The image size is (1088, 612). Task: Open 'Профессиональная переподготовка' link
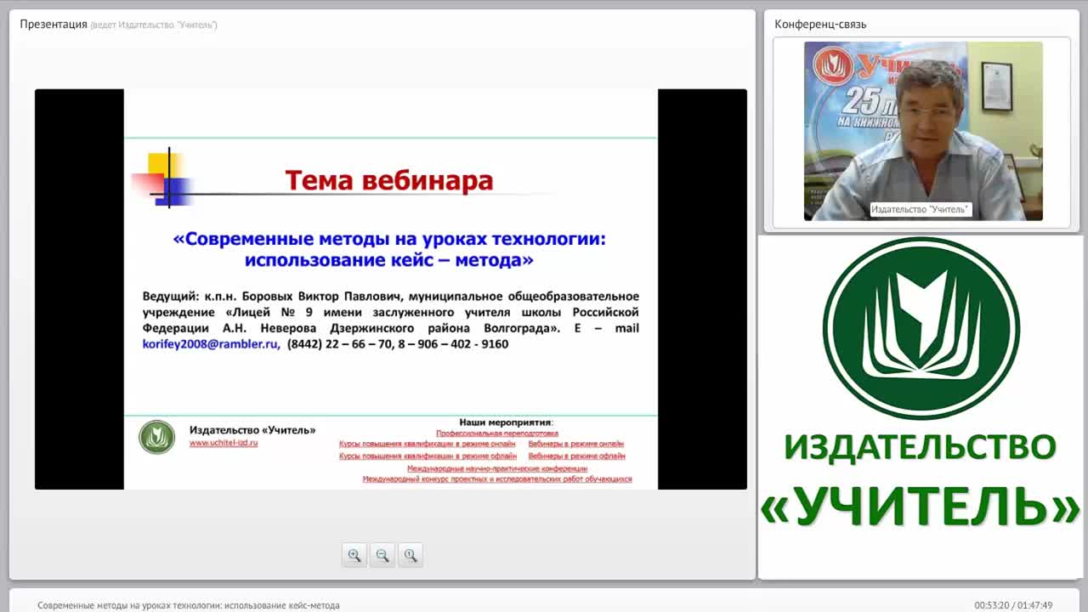(x=497, y=433)
